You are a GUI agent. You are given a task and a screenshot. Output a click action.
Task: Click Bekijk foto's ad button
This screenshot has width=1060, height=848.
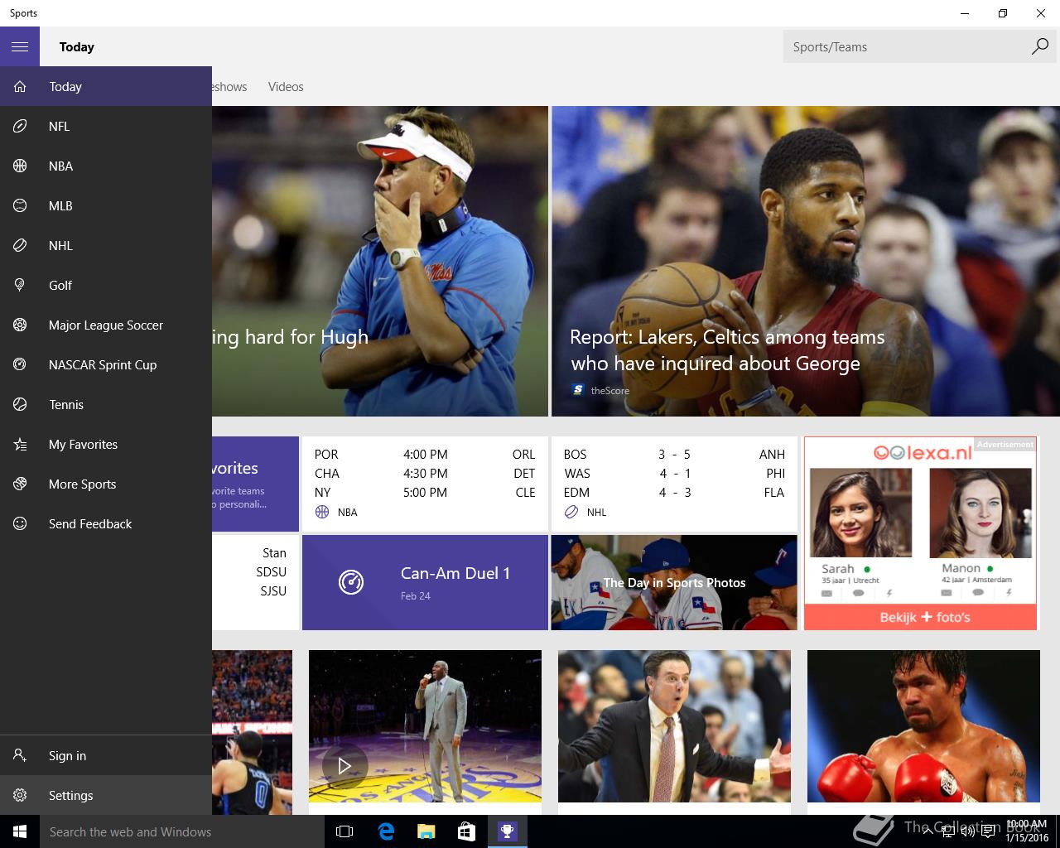[x=921, y=617]
